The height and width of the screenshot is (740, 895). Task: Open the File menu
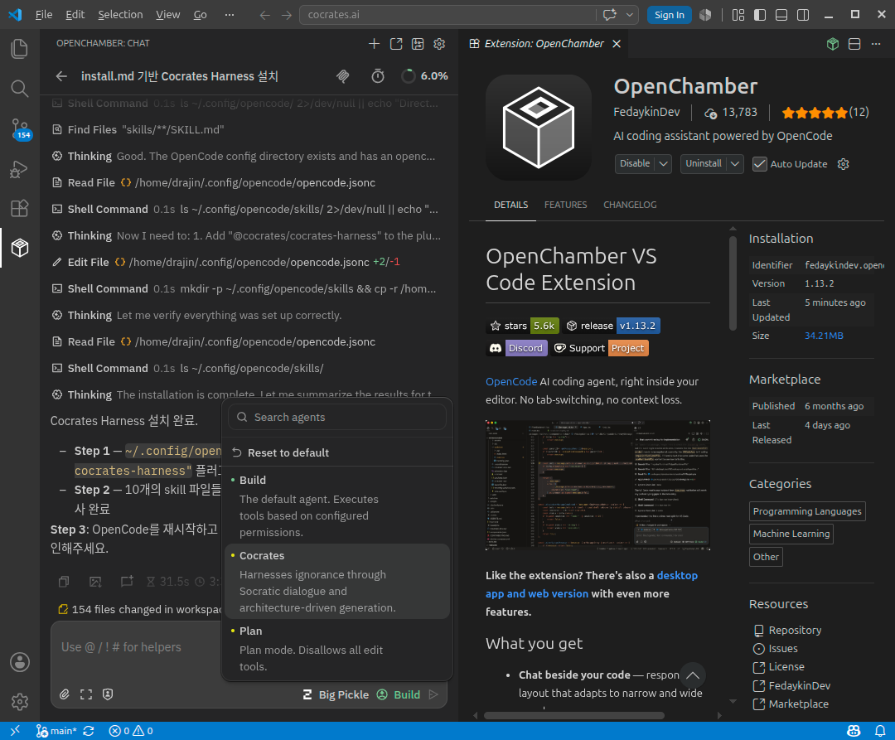pos(43,15)
